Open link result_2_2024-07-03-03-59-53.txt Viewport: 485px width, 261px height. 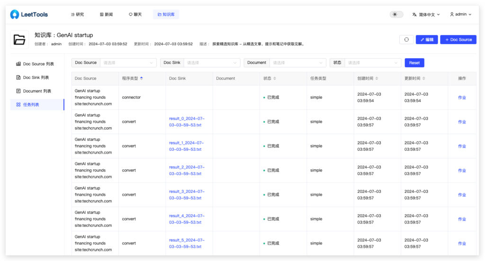[187, 171]
